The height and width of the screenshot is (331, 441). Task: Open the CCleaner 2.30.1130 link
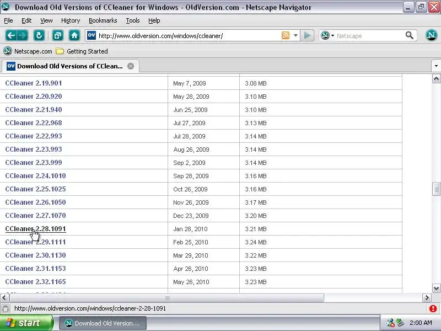point(35,255)
